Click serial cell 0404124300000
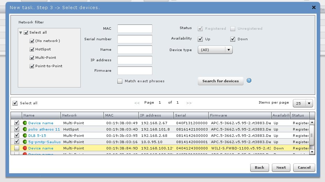The image size is (325, 182). tap(192, 148)
